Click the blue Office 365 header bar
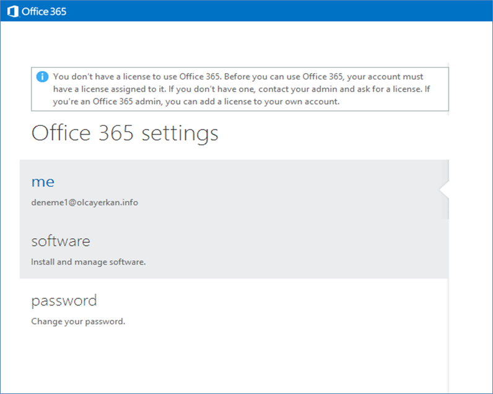Image resolution: width=493 pixels, height=394 pixels. click(246, 11)
